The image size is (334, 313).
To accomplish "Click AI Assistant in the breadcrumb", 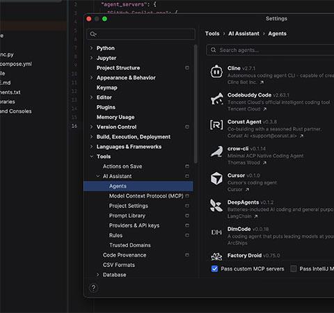I will (x=244, y=33).
